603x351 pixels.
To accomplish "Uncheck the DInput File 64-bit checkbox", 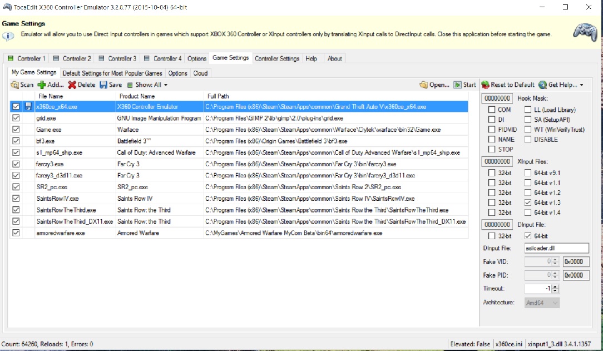I will (527, 236).
